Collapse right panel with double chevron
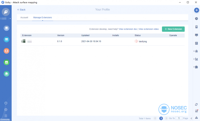Screen dimensions: 200x121 (191, 118)
